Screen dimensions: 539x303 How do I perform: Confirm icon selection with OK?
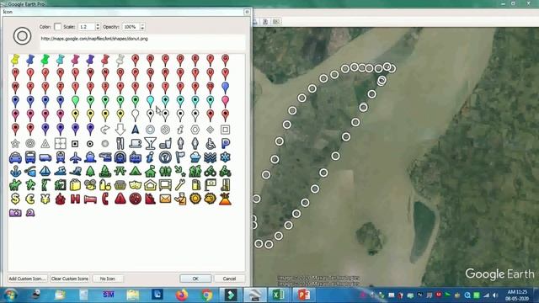pyautogui.click(x=195, y=279)
